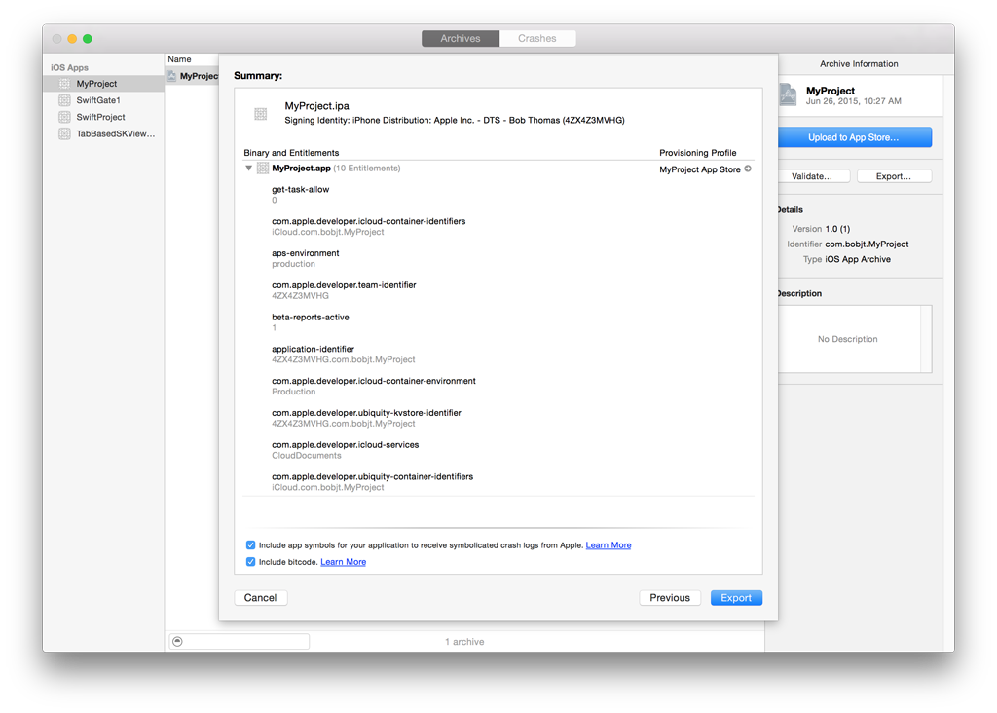Disable the include bitcode option
Screen dimensions: 997x713
pos(250,562)
